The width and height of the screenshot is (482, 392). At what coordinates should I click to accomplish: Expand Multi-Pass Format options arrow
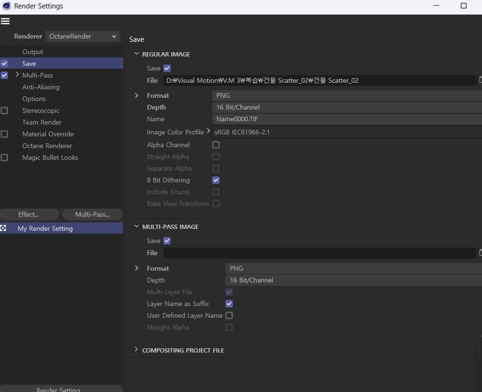[x=136, y=268]
